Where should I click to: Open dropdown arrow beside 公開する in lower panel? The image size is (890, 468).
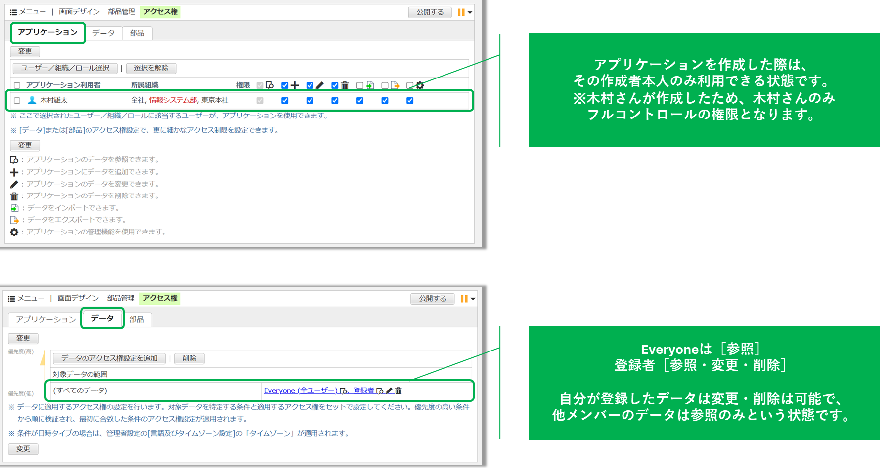coord(473,299)
